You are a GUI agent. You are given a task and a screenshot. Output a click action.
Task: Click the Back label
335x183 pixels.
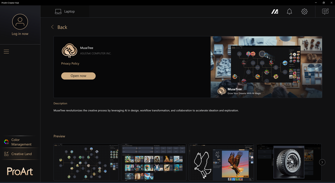(62, 27)
